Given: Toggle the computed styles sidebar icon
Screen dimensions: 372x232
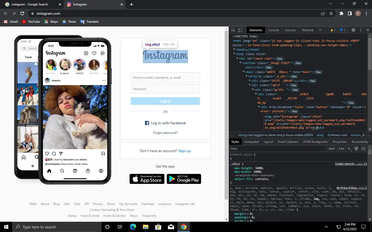Looking at the screenshot, I should click(x=363, y=148).
